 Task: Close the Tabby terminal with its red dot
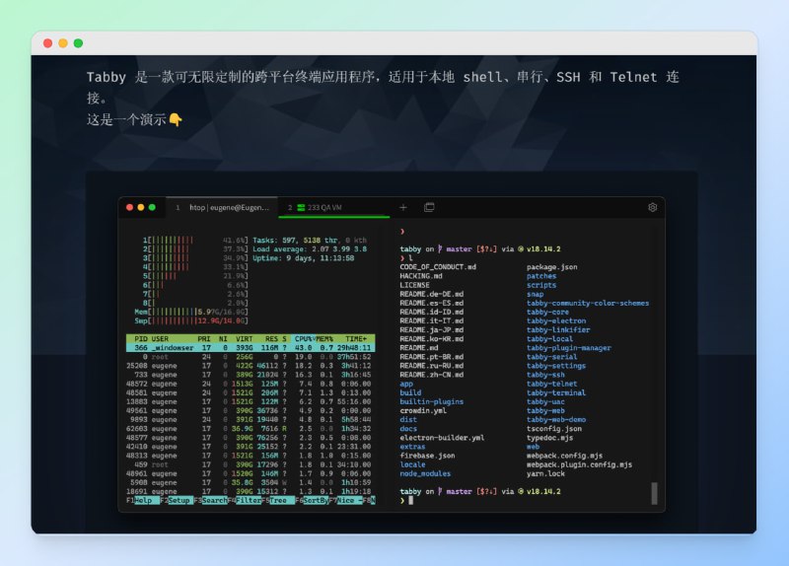pos(129,207)
